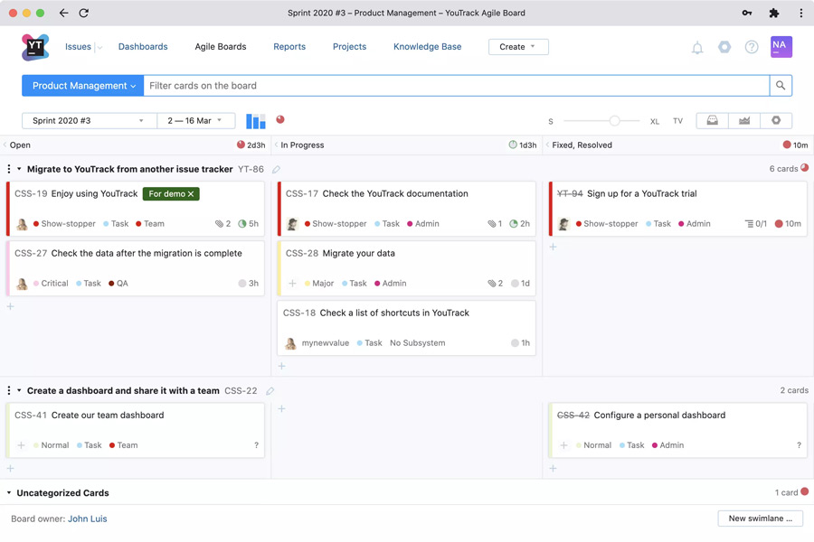The width and height of the screenshot is (814, 542).
Task: Open the Sprint 2020 #3 sprint selector
Action: (89, 121)
